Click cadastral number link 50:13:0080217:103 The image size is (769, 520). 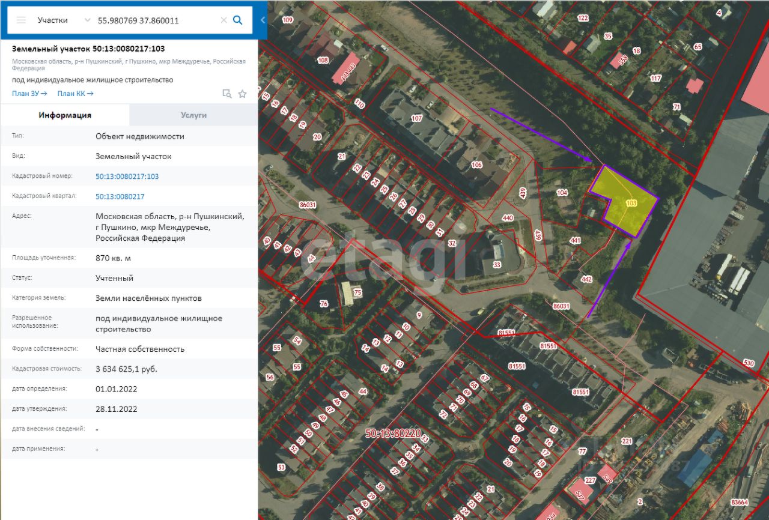(x=127, y=177)
